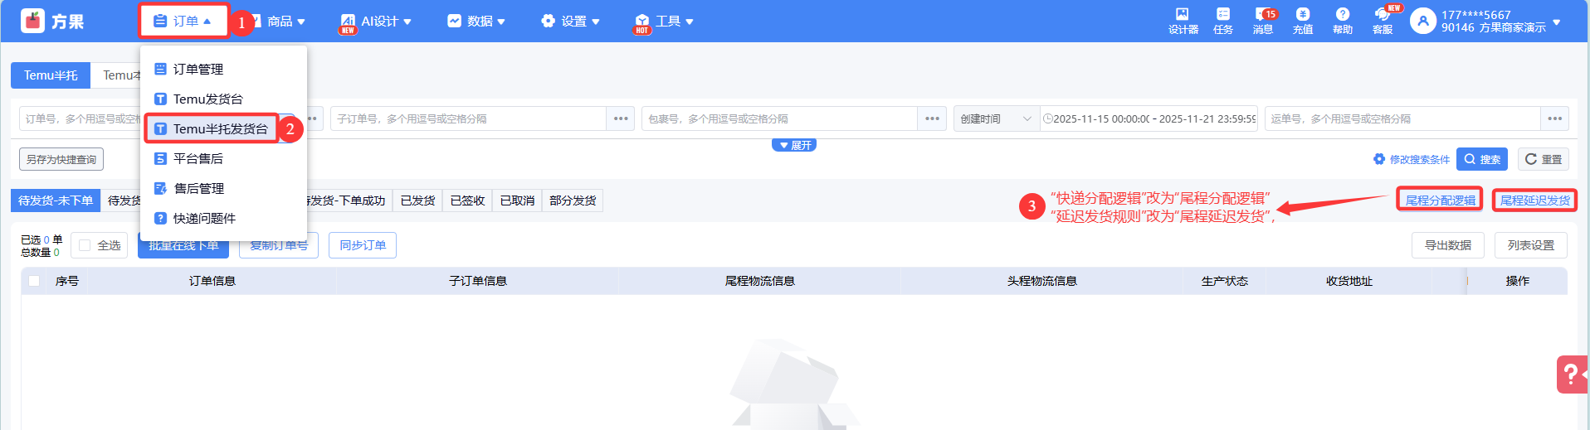Open the 设计器 designer icon

point(1183,20)
